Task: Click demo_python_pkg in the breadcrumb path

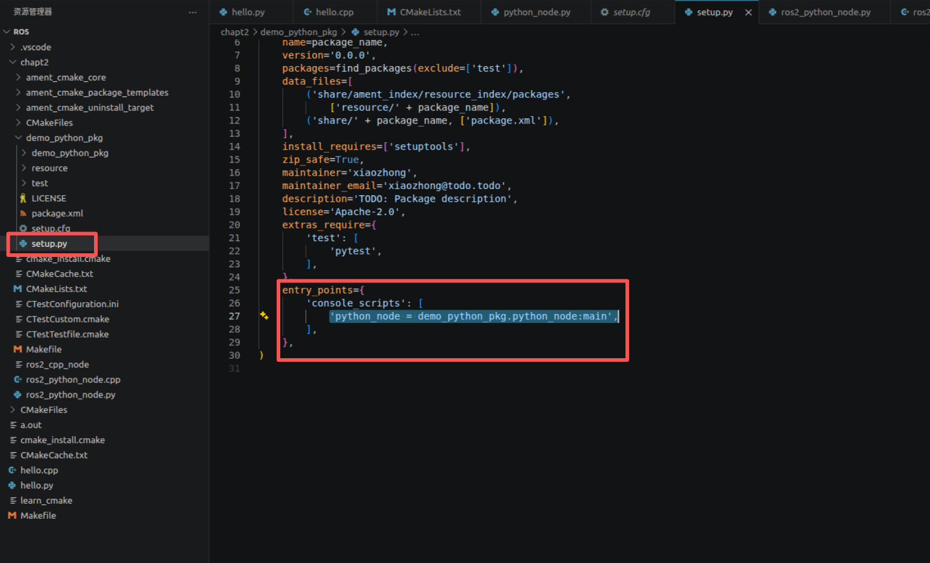Action: 298,32
